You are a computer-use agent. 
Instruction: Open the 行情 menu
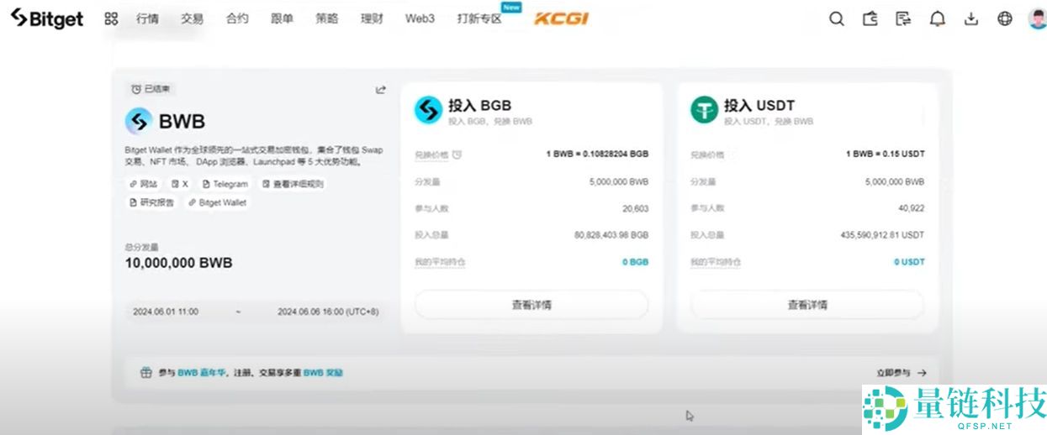coord(147,18)
